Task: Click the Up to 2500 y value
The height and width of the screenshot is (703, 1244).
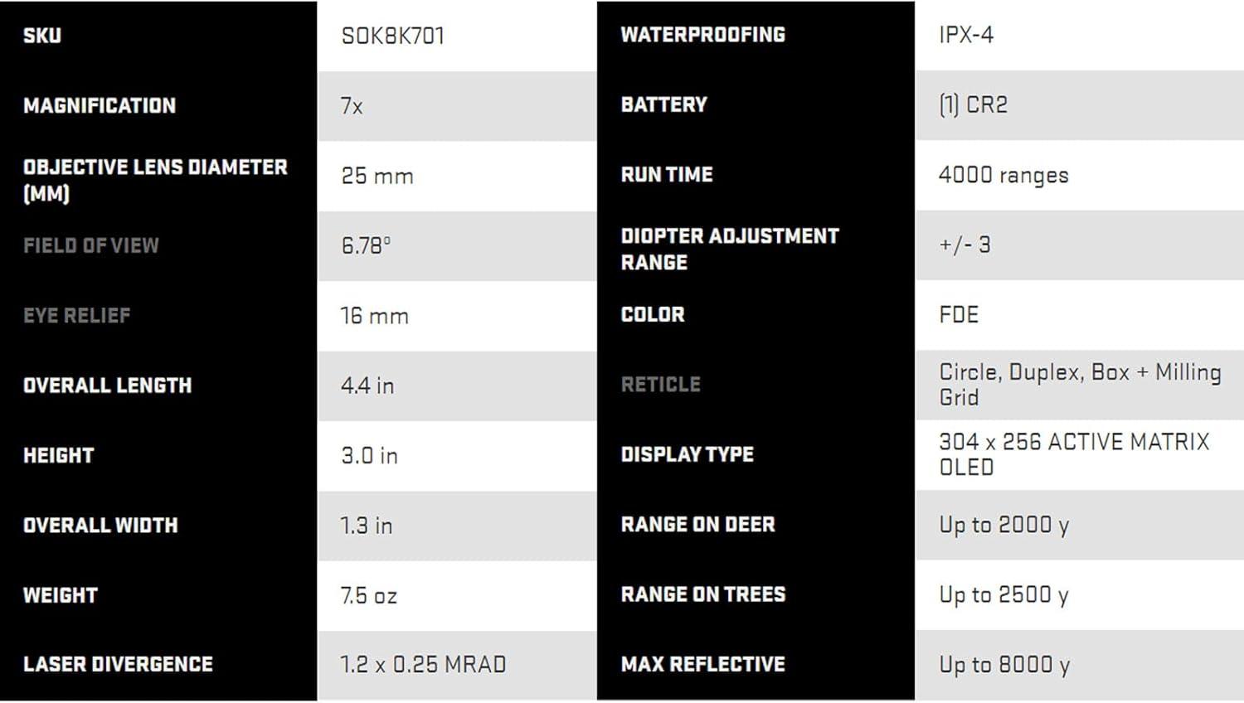Action: (1003, 594)
